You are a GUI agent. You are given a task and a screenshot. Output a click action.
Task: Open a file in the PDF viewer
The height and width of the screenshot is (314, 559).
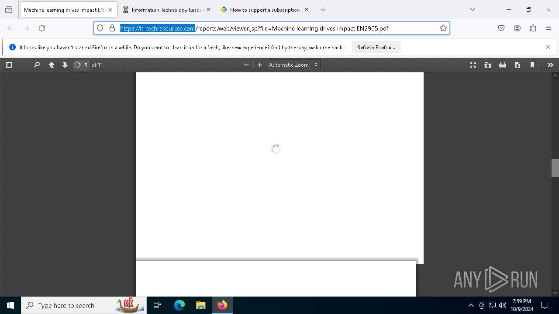point(488,65)
